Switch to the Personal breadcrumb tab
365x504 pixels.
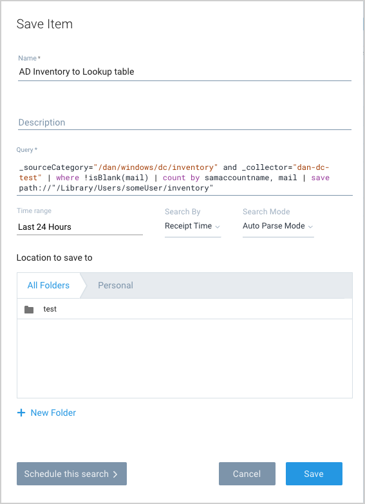115,285
